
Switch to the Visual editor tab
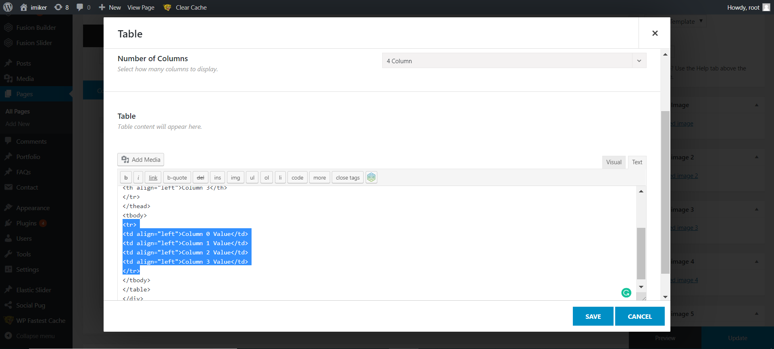tap(614, 162)
